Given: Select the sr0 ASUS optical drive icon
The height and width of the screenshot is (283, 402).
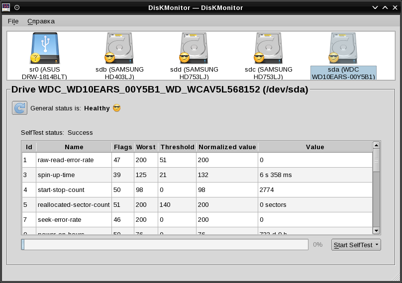Looking at the screenshot, I should pos(44,49).
